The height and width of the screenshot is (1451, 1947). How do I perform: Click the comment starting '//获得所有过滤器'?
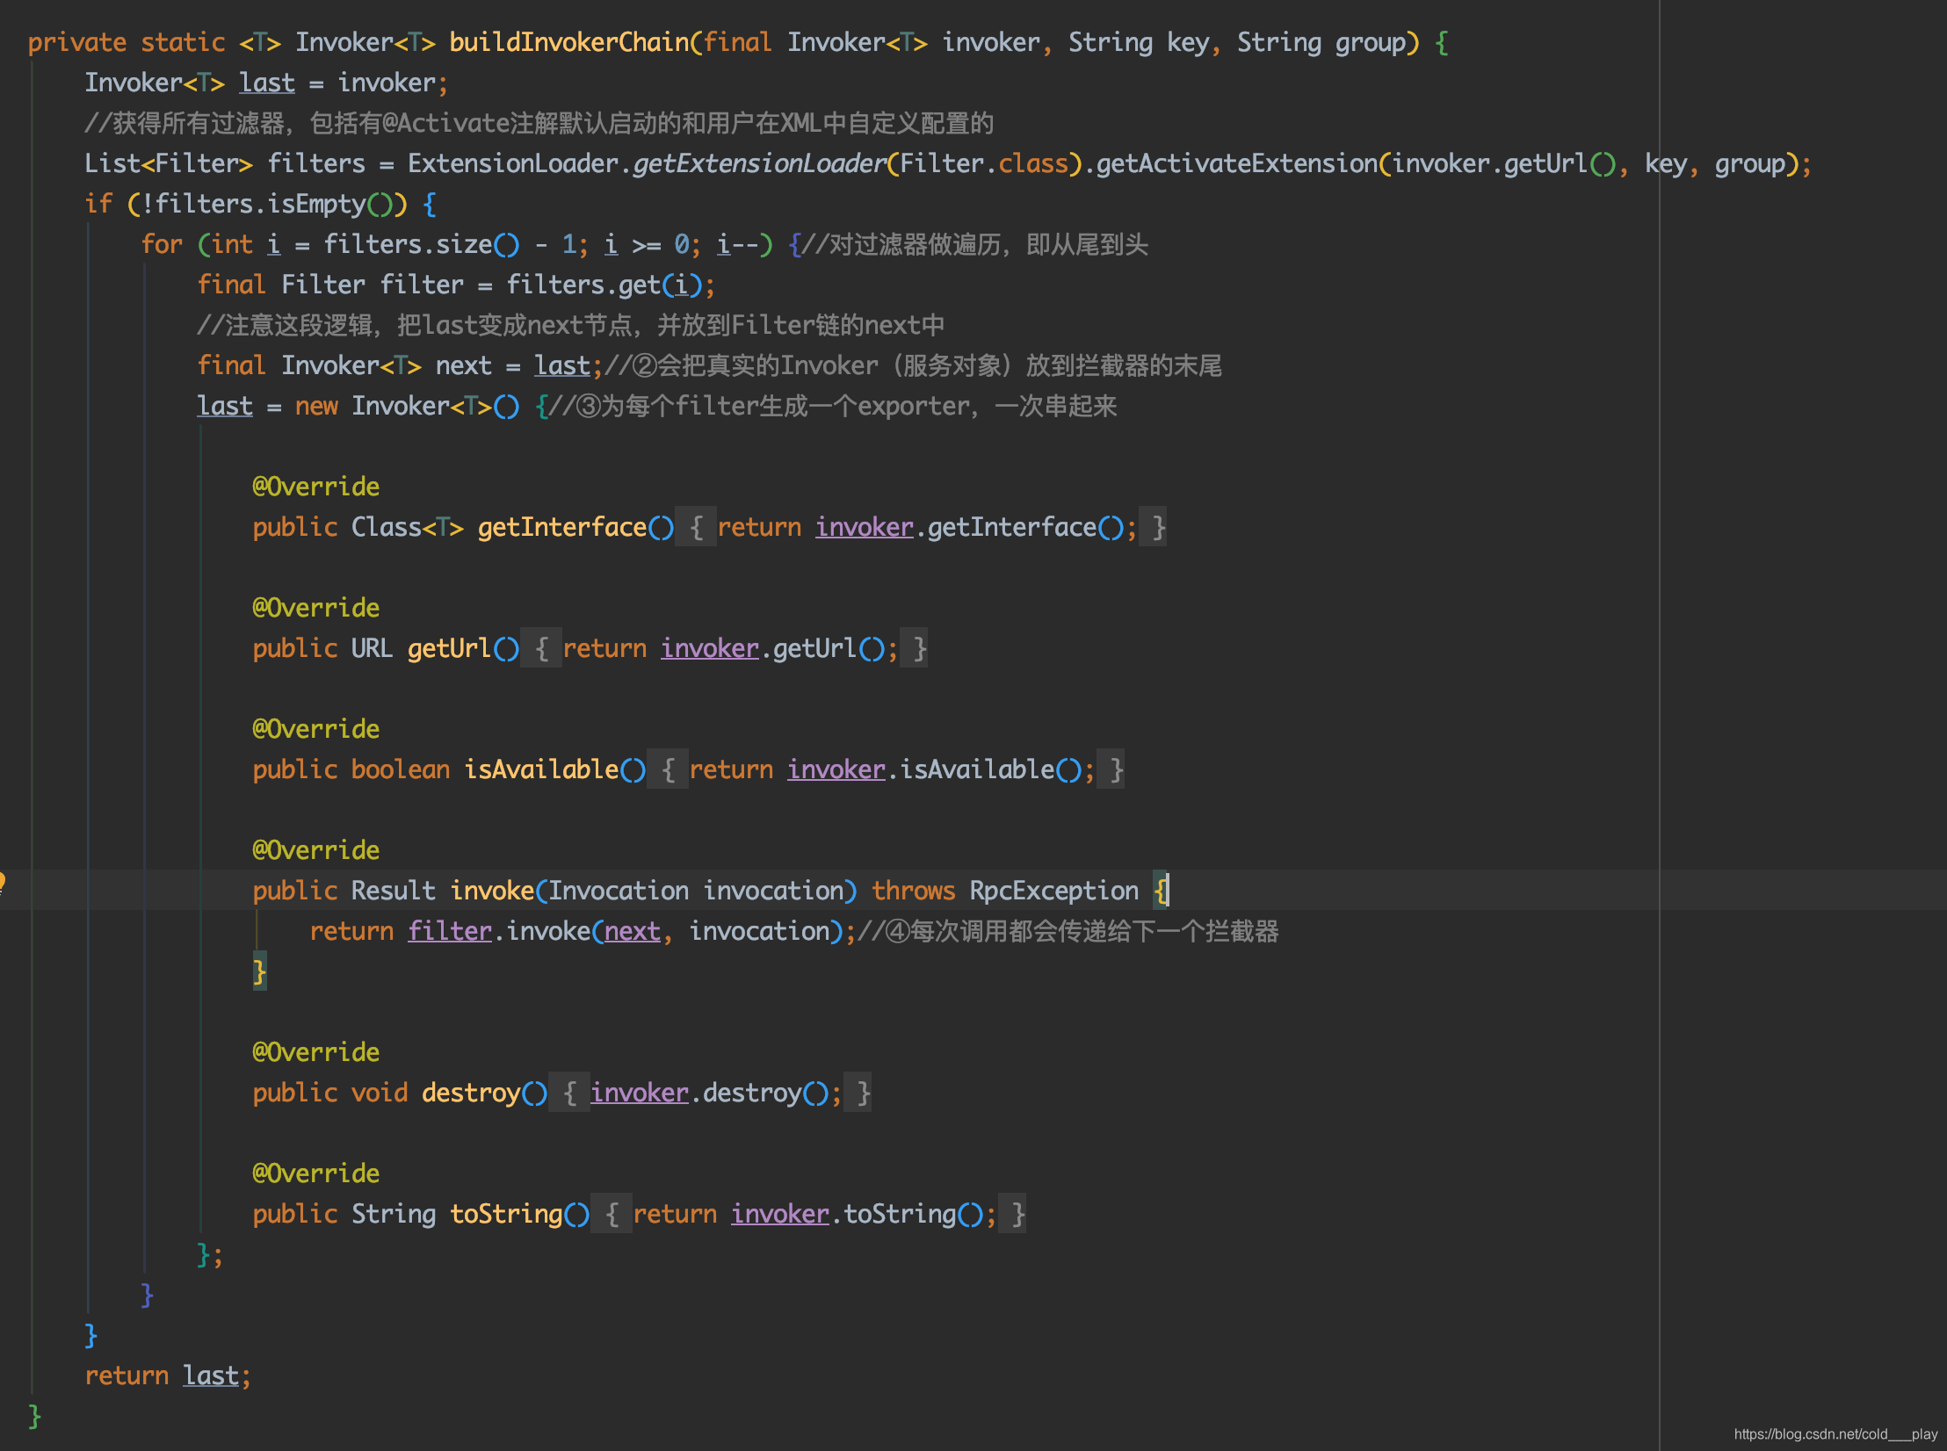(x=539, y=123)
